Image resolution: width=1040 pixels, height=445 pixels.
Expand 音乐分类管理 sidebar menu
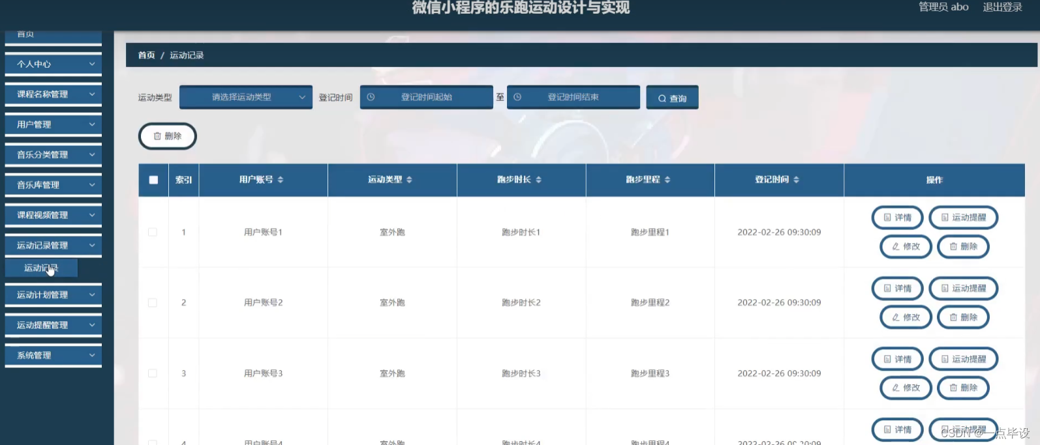point(54,154)
